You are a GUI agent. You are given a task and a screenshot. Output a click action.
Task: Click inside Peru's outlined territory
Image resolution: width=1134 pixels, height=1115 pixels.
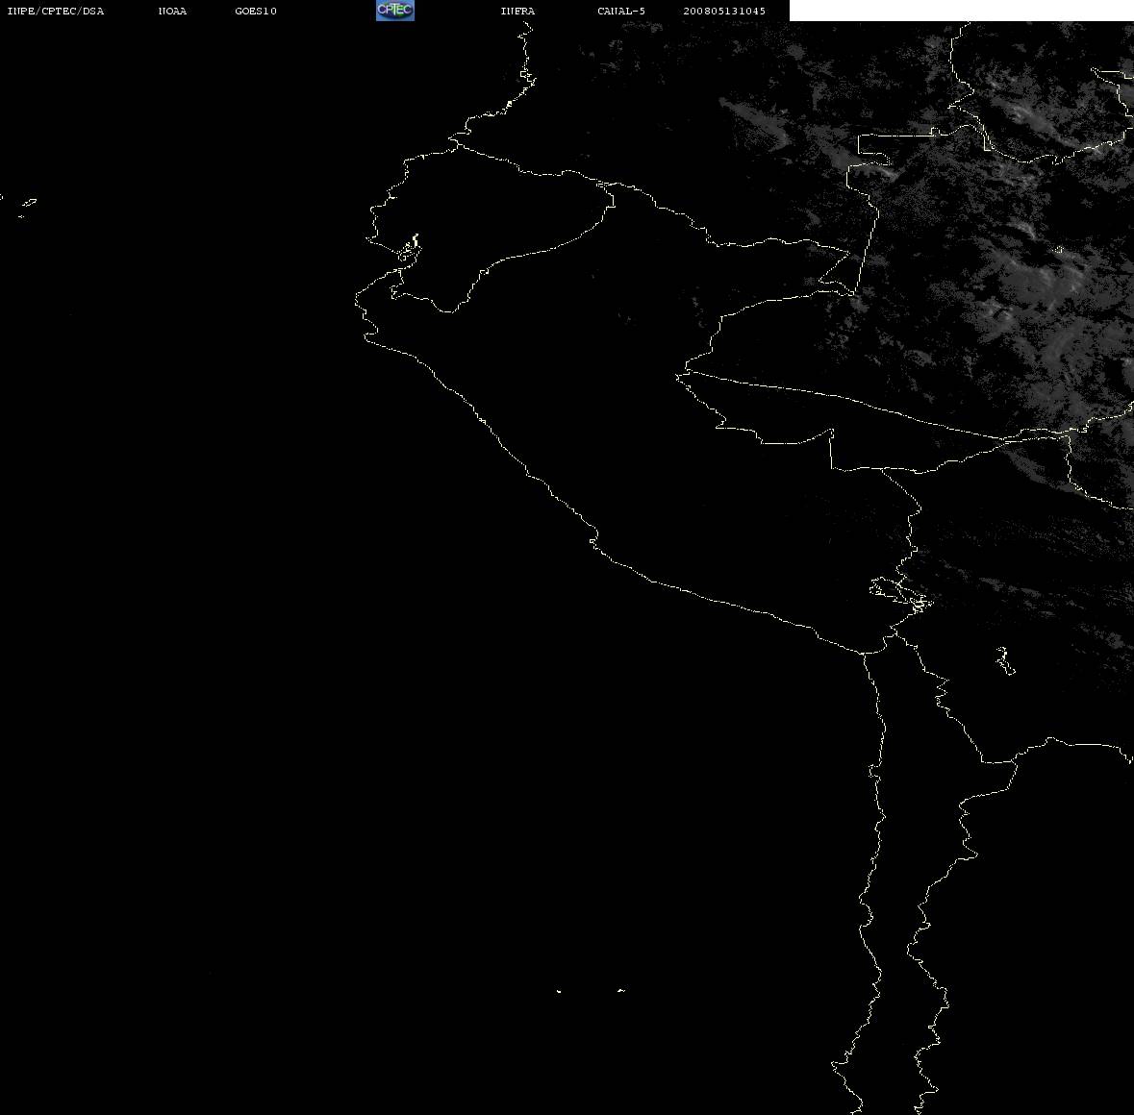[x=651, y=434]
